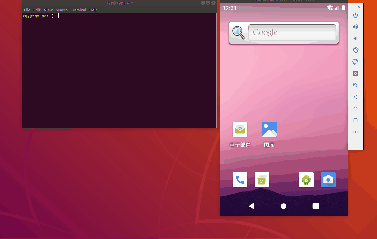This screenshot has height=239, width=377.
Task: Launch the Camera app from the dock
Action: (328, 180)
